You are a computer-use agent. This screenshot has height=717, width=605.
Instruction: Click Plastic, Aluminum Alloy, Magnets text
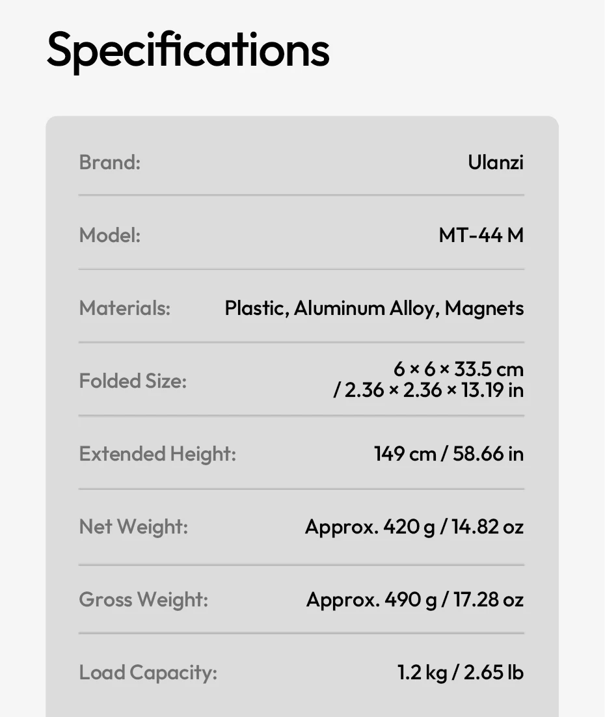click(374, 308)
